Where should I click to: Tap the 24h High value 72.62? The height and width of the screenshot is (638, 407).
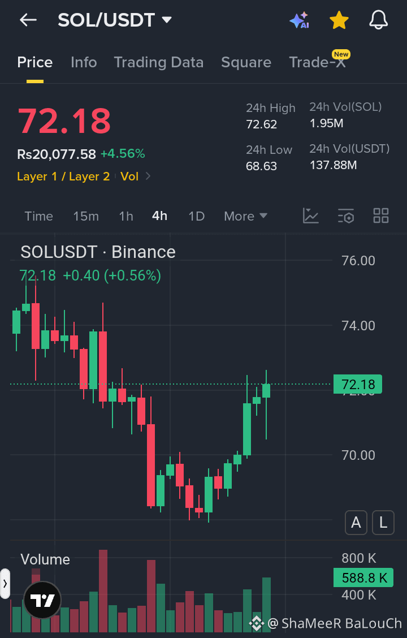pos(261,124)
